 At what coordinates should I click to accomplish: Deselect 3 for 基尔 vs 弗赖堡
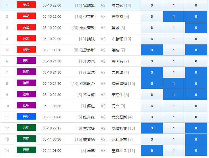point(152,72)
